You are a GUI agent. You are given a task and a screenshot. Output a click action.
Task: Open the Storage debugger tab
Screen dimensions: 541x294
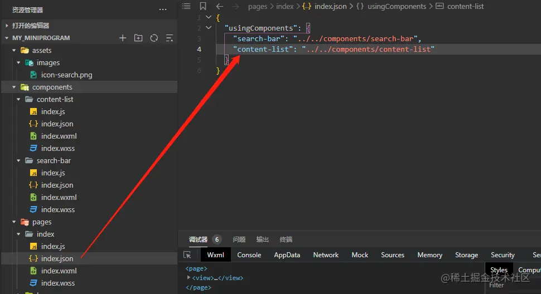466,255
